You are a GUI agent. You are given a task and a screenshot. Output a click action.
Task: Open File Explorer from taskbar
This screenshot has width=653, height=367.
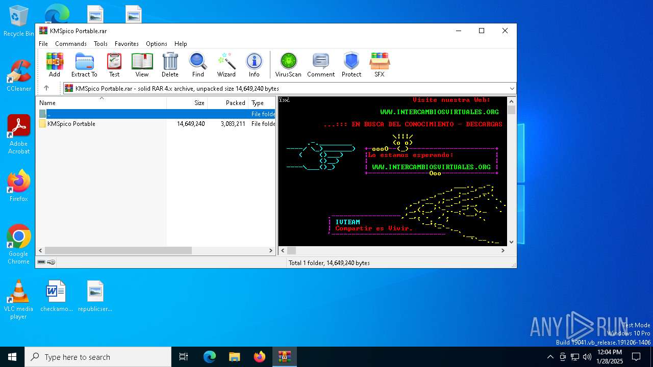pyautogui.click(x=234, y=357)
